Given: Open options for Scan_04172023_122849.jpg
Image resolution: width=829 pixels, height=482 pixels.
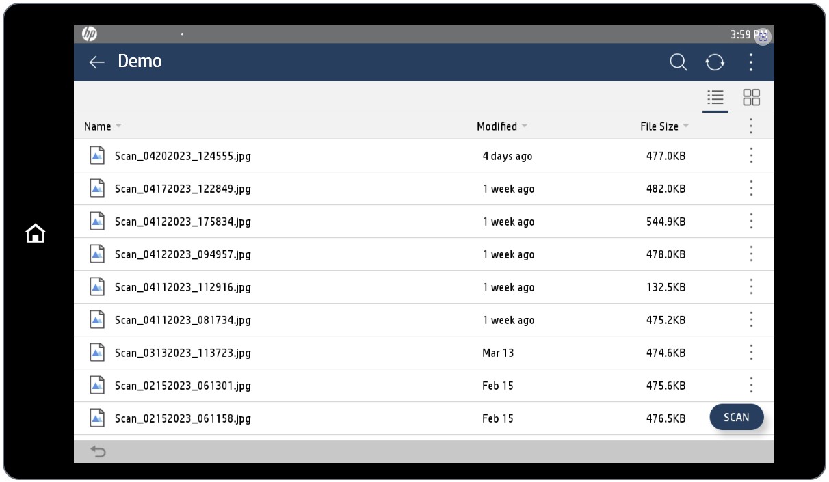Looking at the screenshot, I should coord(751,189).
